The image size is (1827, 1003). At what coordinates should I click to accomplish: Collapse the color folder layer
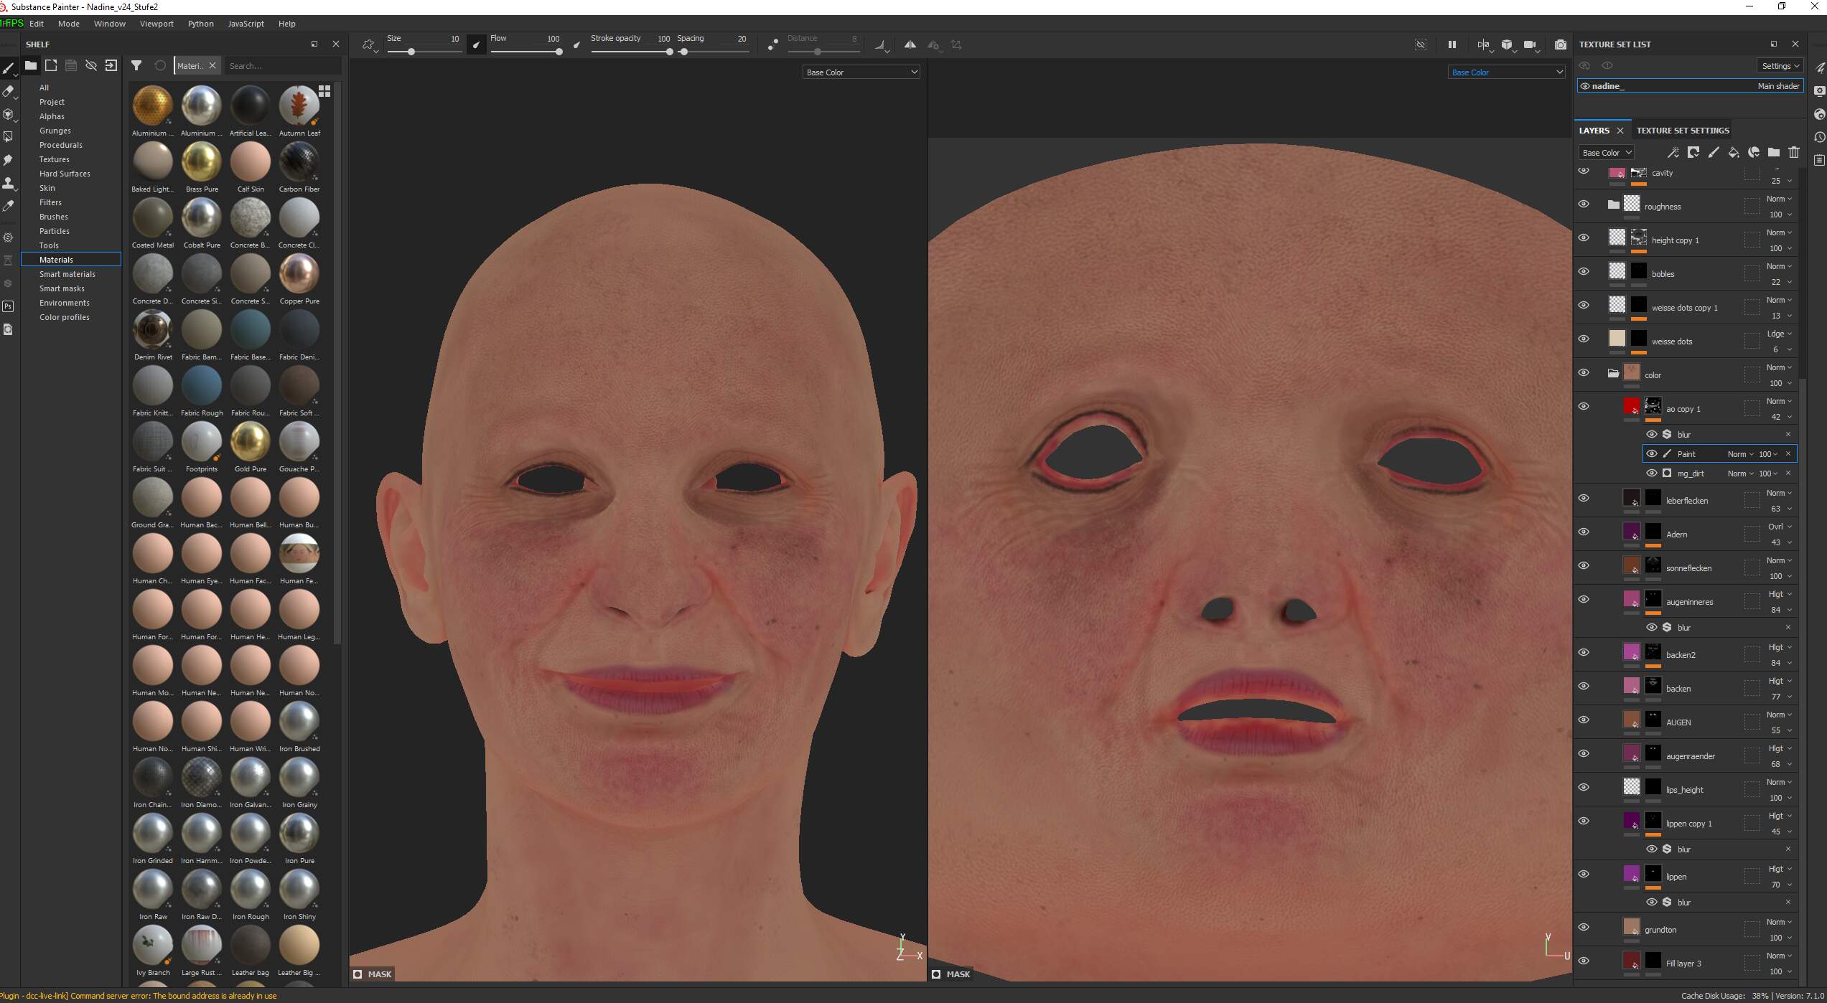1612,373
